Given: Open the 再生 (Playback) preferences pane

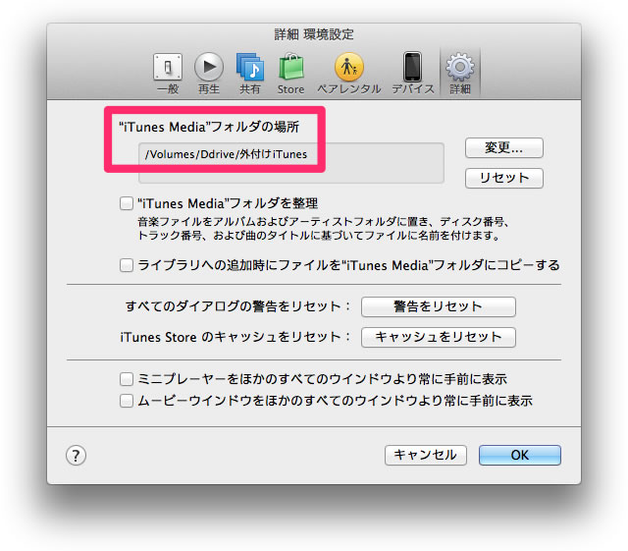Looking at the screenshot, I should (x=209, y=74).
